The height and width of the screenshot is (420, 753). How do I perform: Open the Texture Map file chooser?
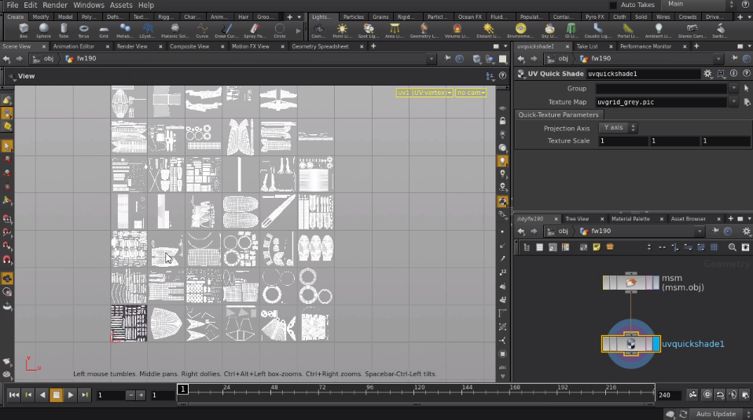point(747,102)
